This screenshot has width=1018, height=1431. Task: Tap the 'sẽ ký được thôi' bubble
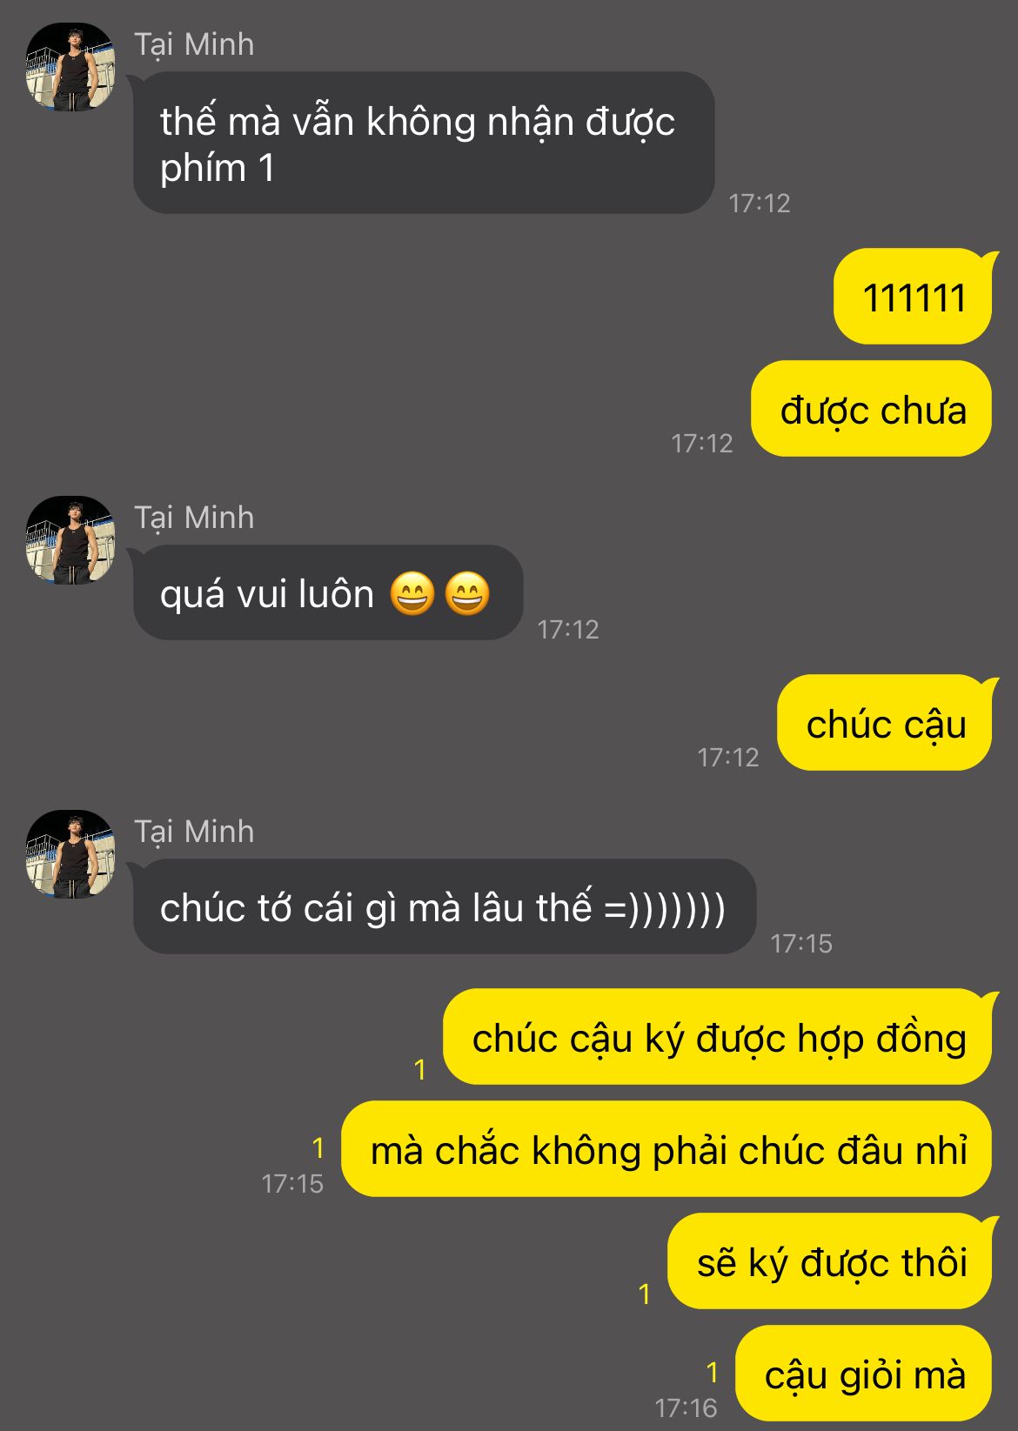831,1261
